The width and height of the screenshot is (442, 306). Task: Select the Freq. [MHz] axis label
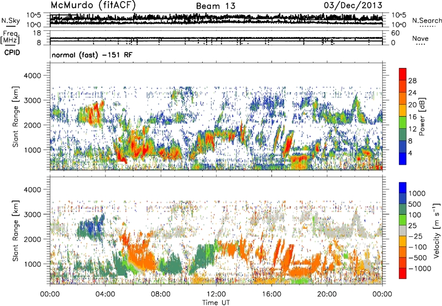(x=10, y=38)
